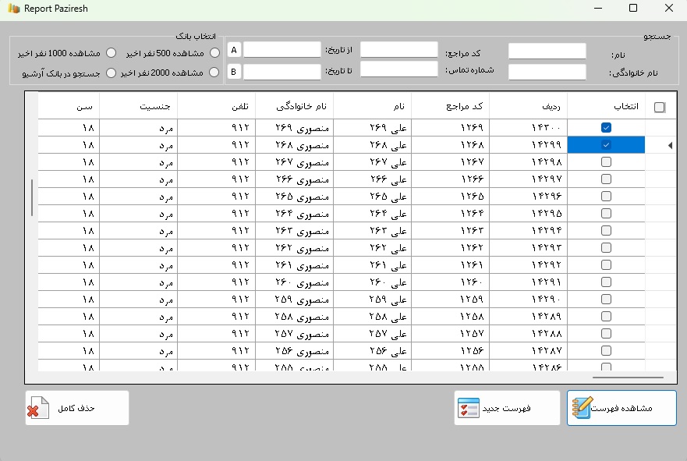Screen dimensions: 687x461
Task: Select مشاهده 2000 نفر اخیر radio option
Action: click(x=214, y=73)
